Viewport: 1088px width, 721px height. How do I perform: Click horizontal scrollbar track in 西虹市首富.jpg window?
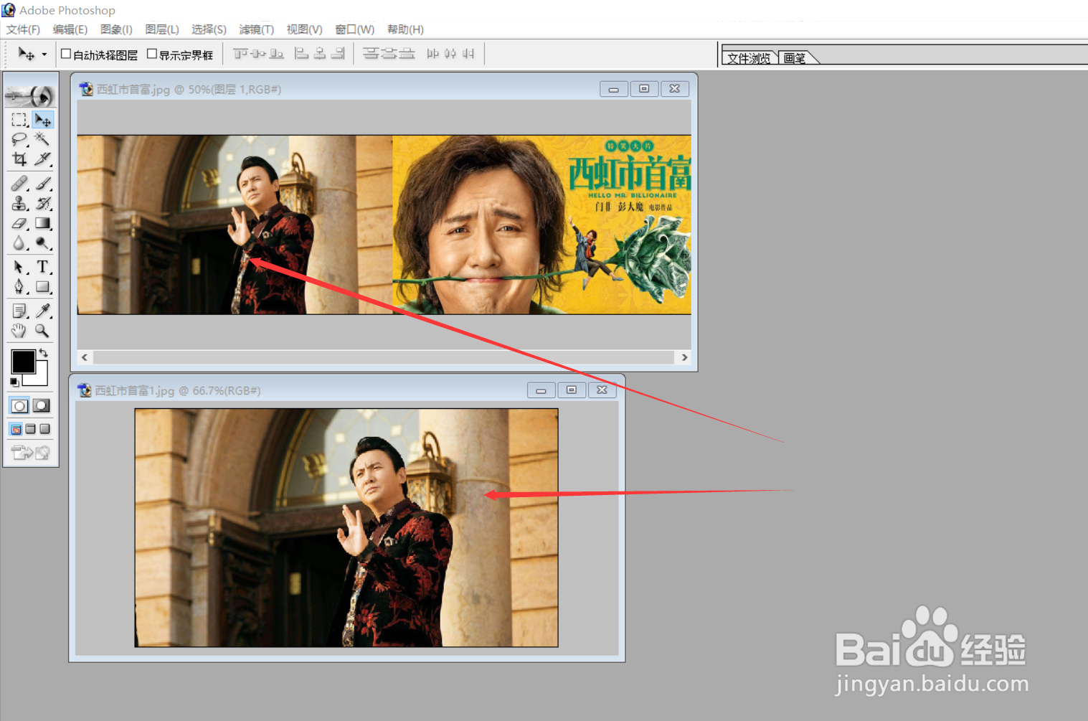click(x=384, y=357)
